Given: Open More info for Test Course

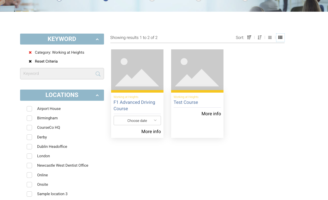Looking at the screenshot, I should [x=211, y=114].
